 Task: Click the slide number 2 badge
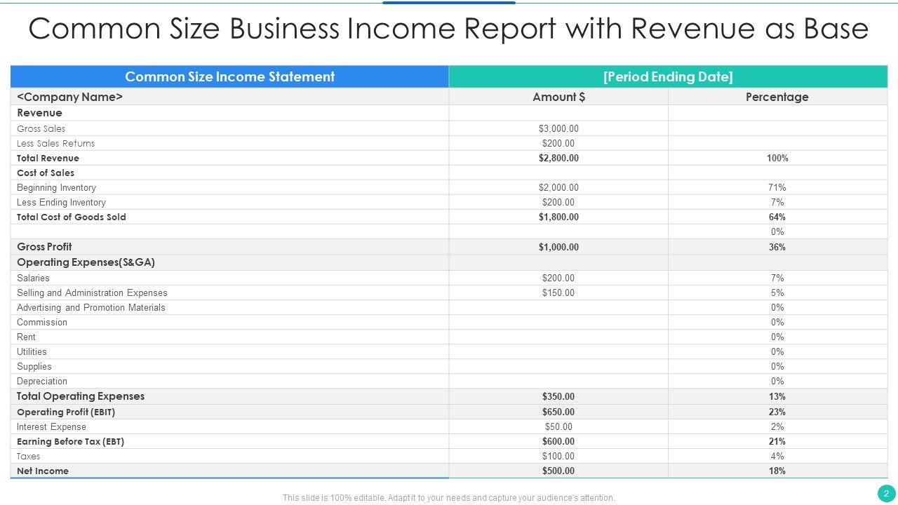(886, 493)
